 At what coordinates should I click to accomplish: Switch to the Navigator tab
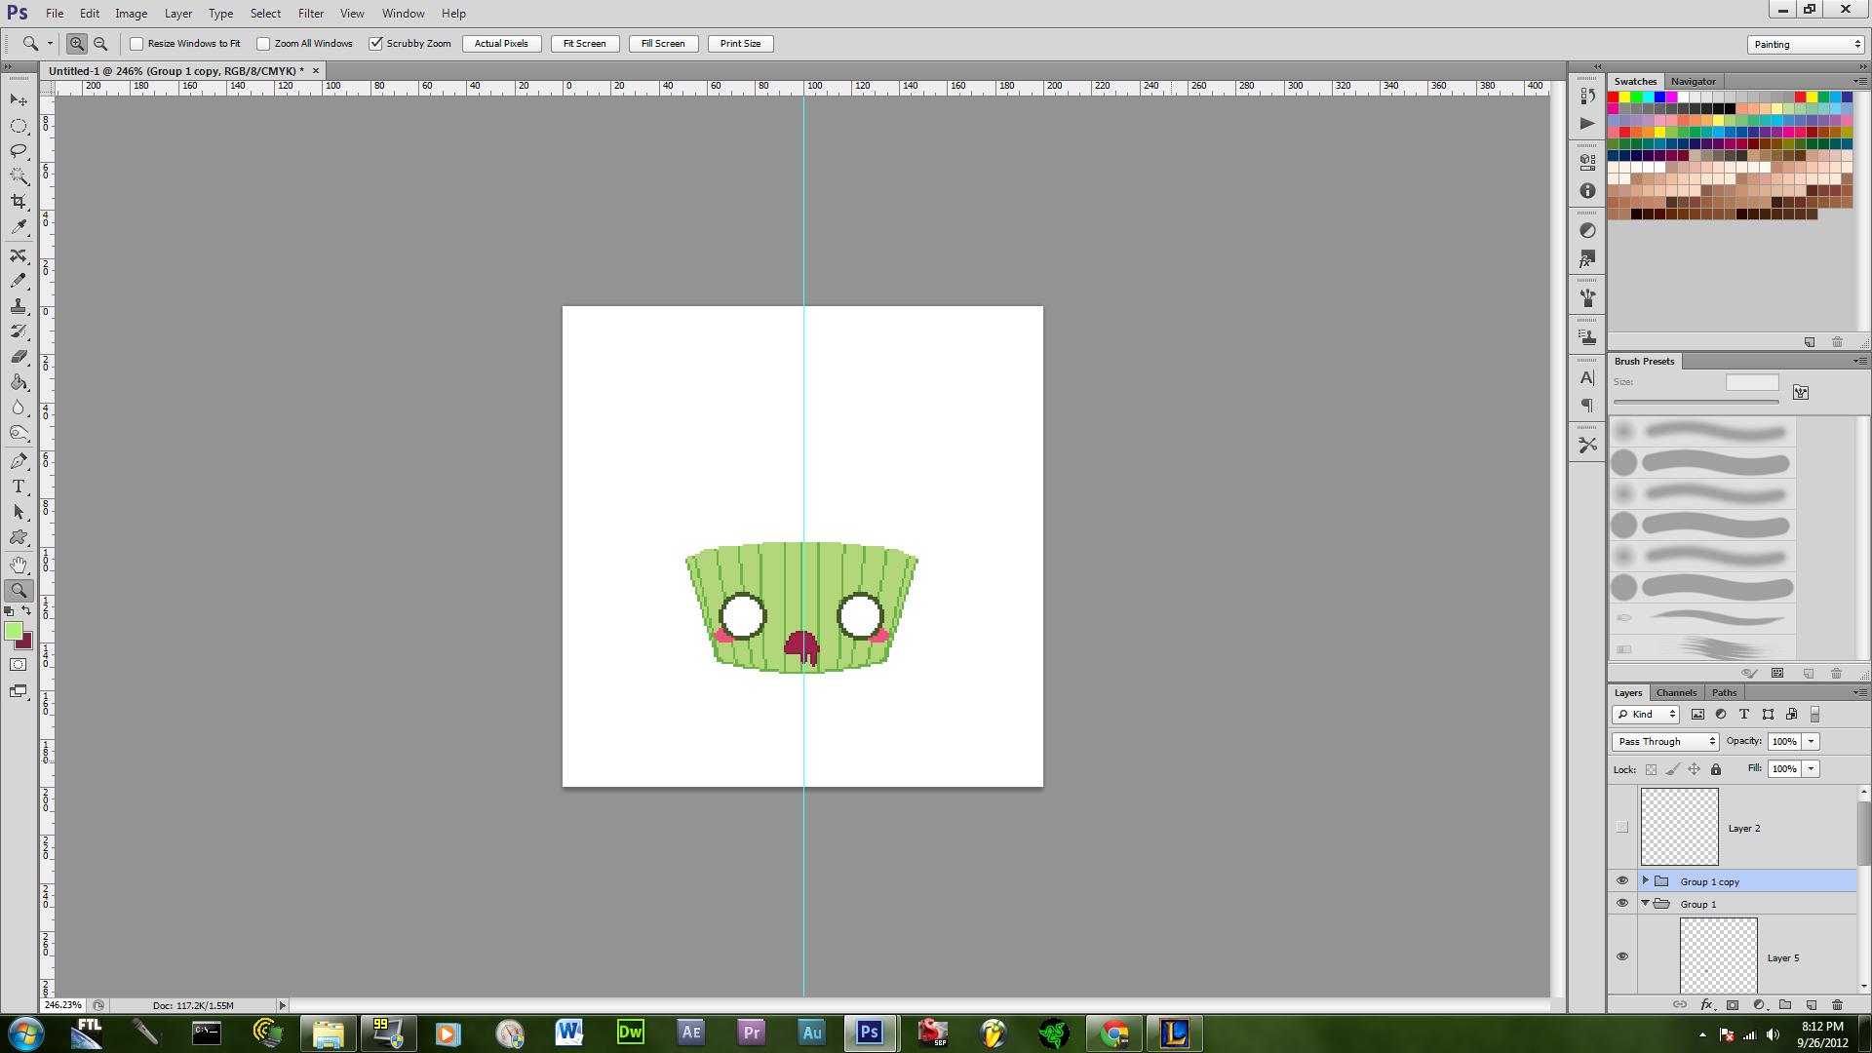(x=1693, y=81)
